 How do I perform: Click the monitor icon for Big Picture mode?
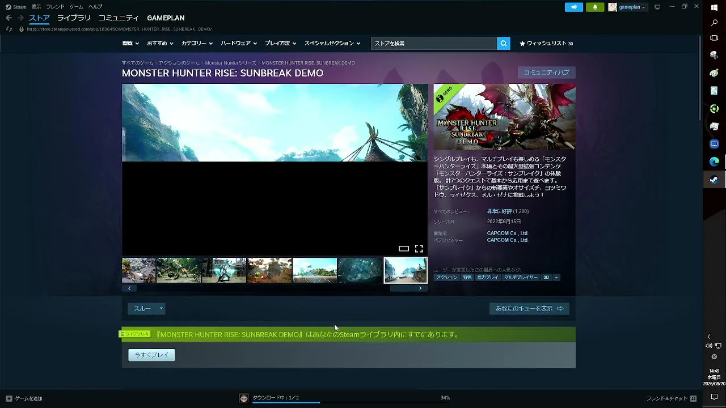click(x=657, y=7)
